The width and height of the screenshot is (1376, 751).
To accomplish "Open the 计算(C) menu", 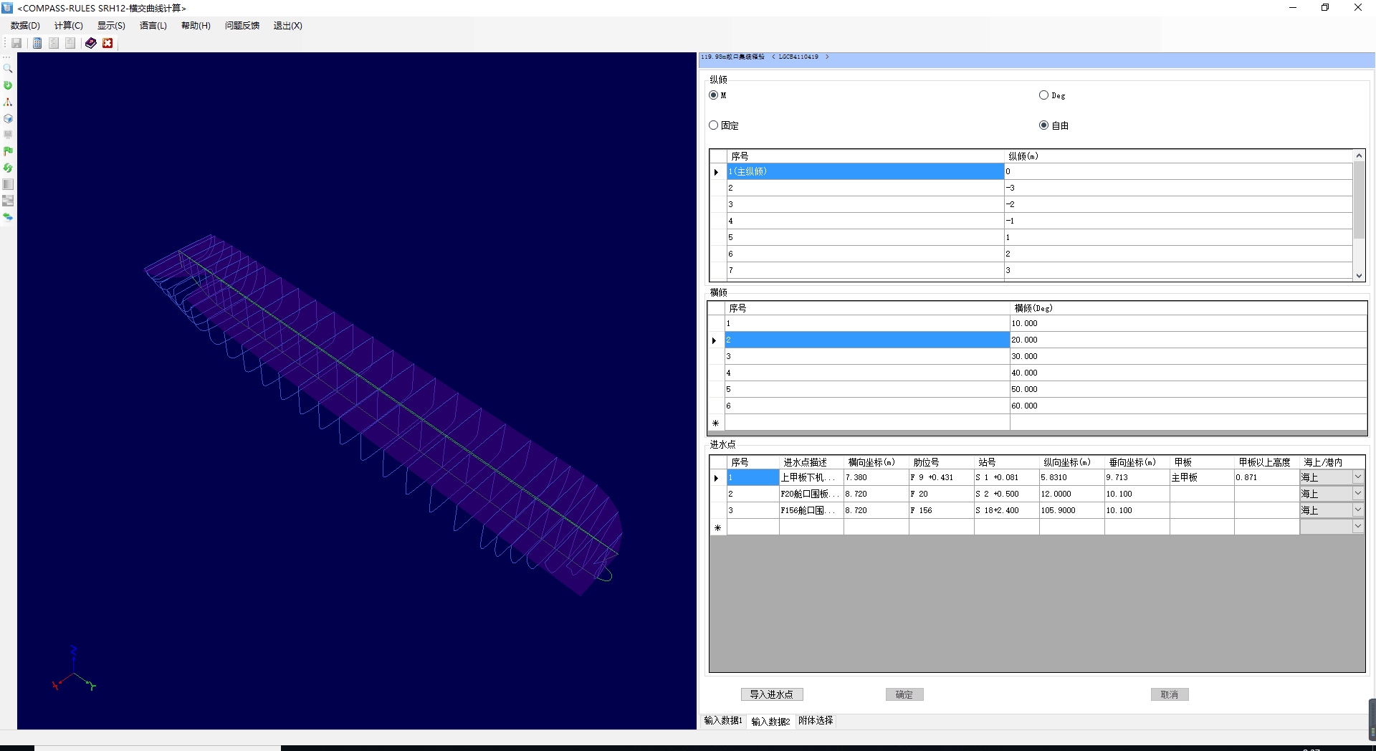I will pyautogui.click(x=68, y=26).
